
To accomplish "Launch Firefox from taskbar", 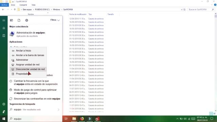I will pos(82,119).
